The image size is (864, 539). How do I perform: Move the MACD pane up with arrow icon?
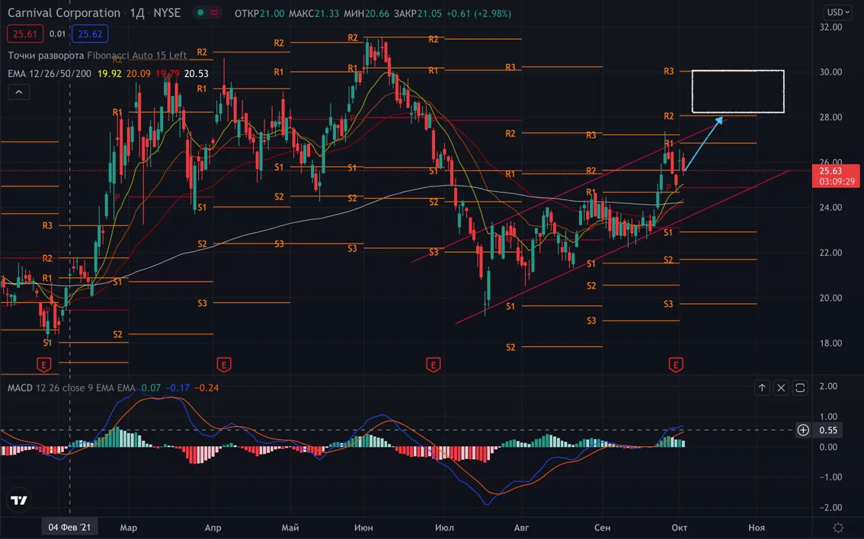pos(762,388)
